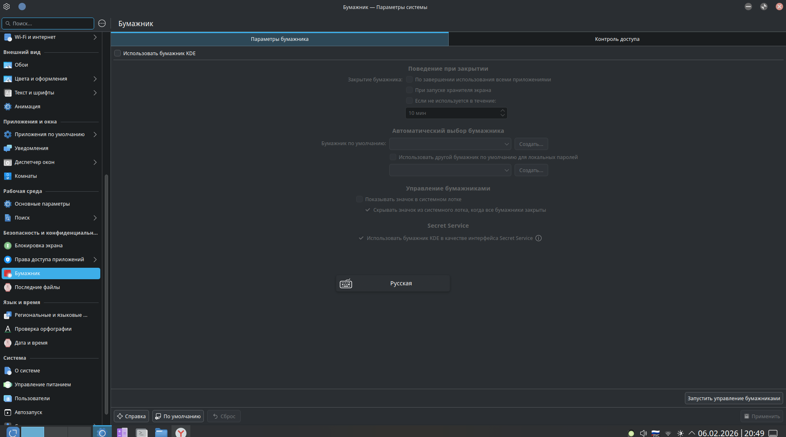Viewport: 786px width, 437px height.
Task: Open the Бумажник по умолчанию dropdown
Action: pos(450,144)
